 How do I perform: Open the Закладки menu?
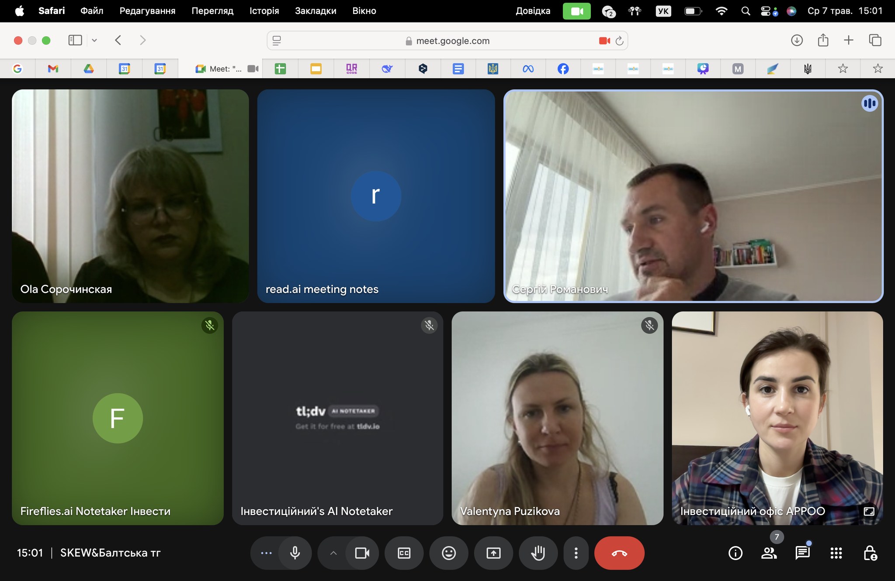point(316,11)
